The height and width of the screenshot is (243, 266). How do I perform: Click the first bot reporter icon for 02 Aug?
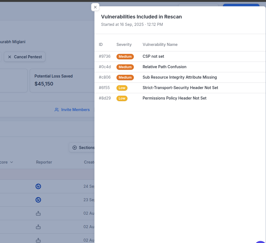(38, 213)
